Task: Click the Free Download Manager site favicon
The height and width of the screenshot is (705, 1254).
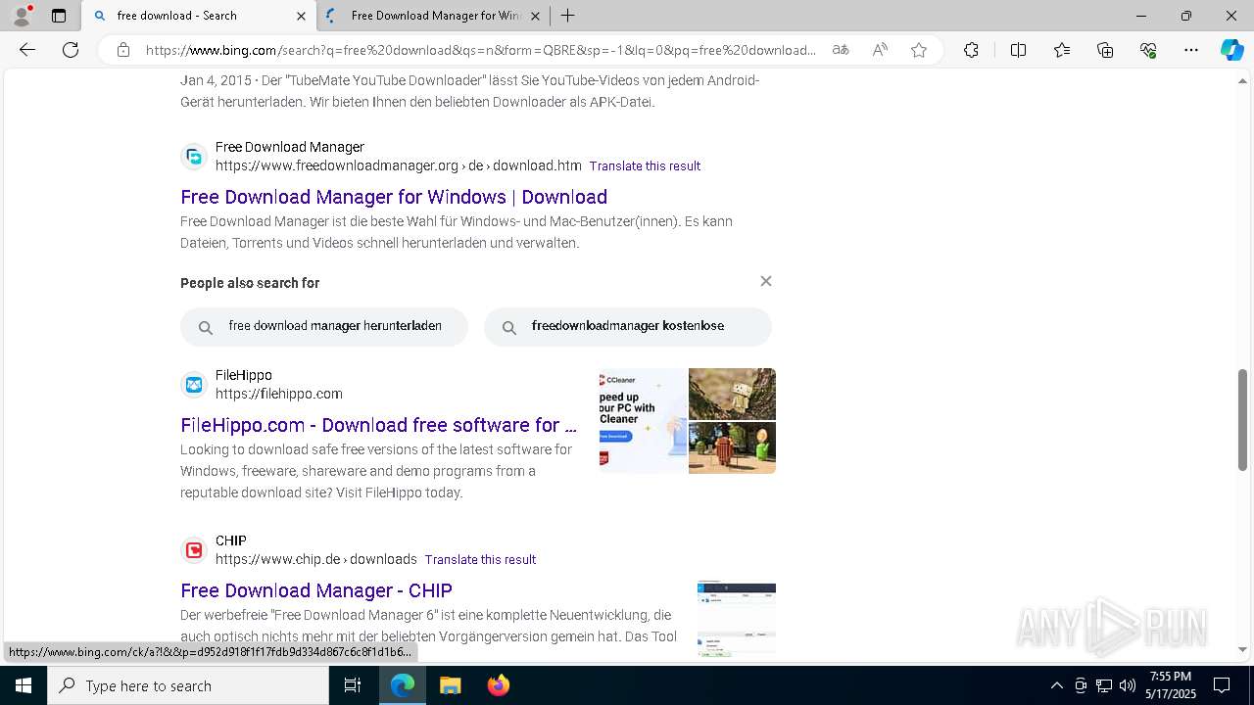Action: pyautogui.click(x=194, y=157)
